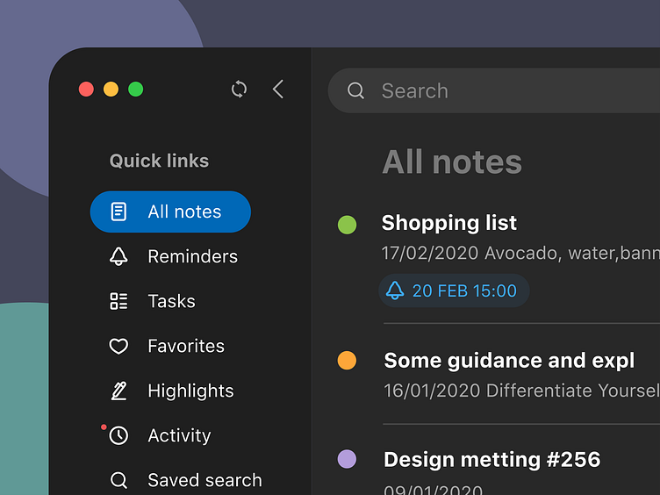Open the Shopping list note

click(449, 223)
